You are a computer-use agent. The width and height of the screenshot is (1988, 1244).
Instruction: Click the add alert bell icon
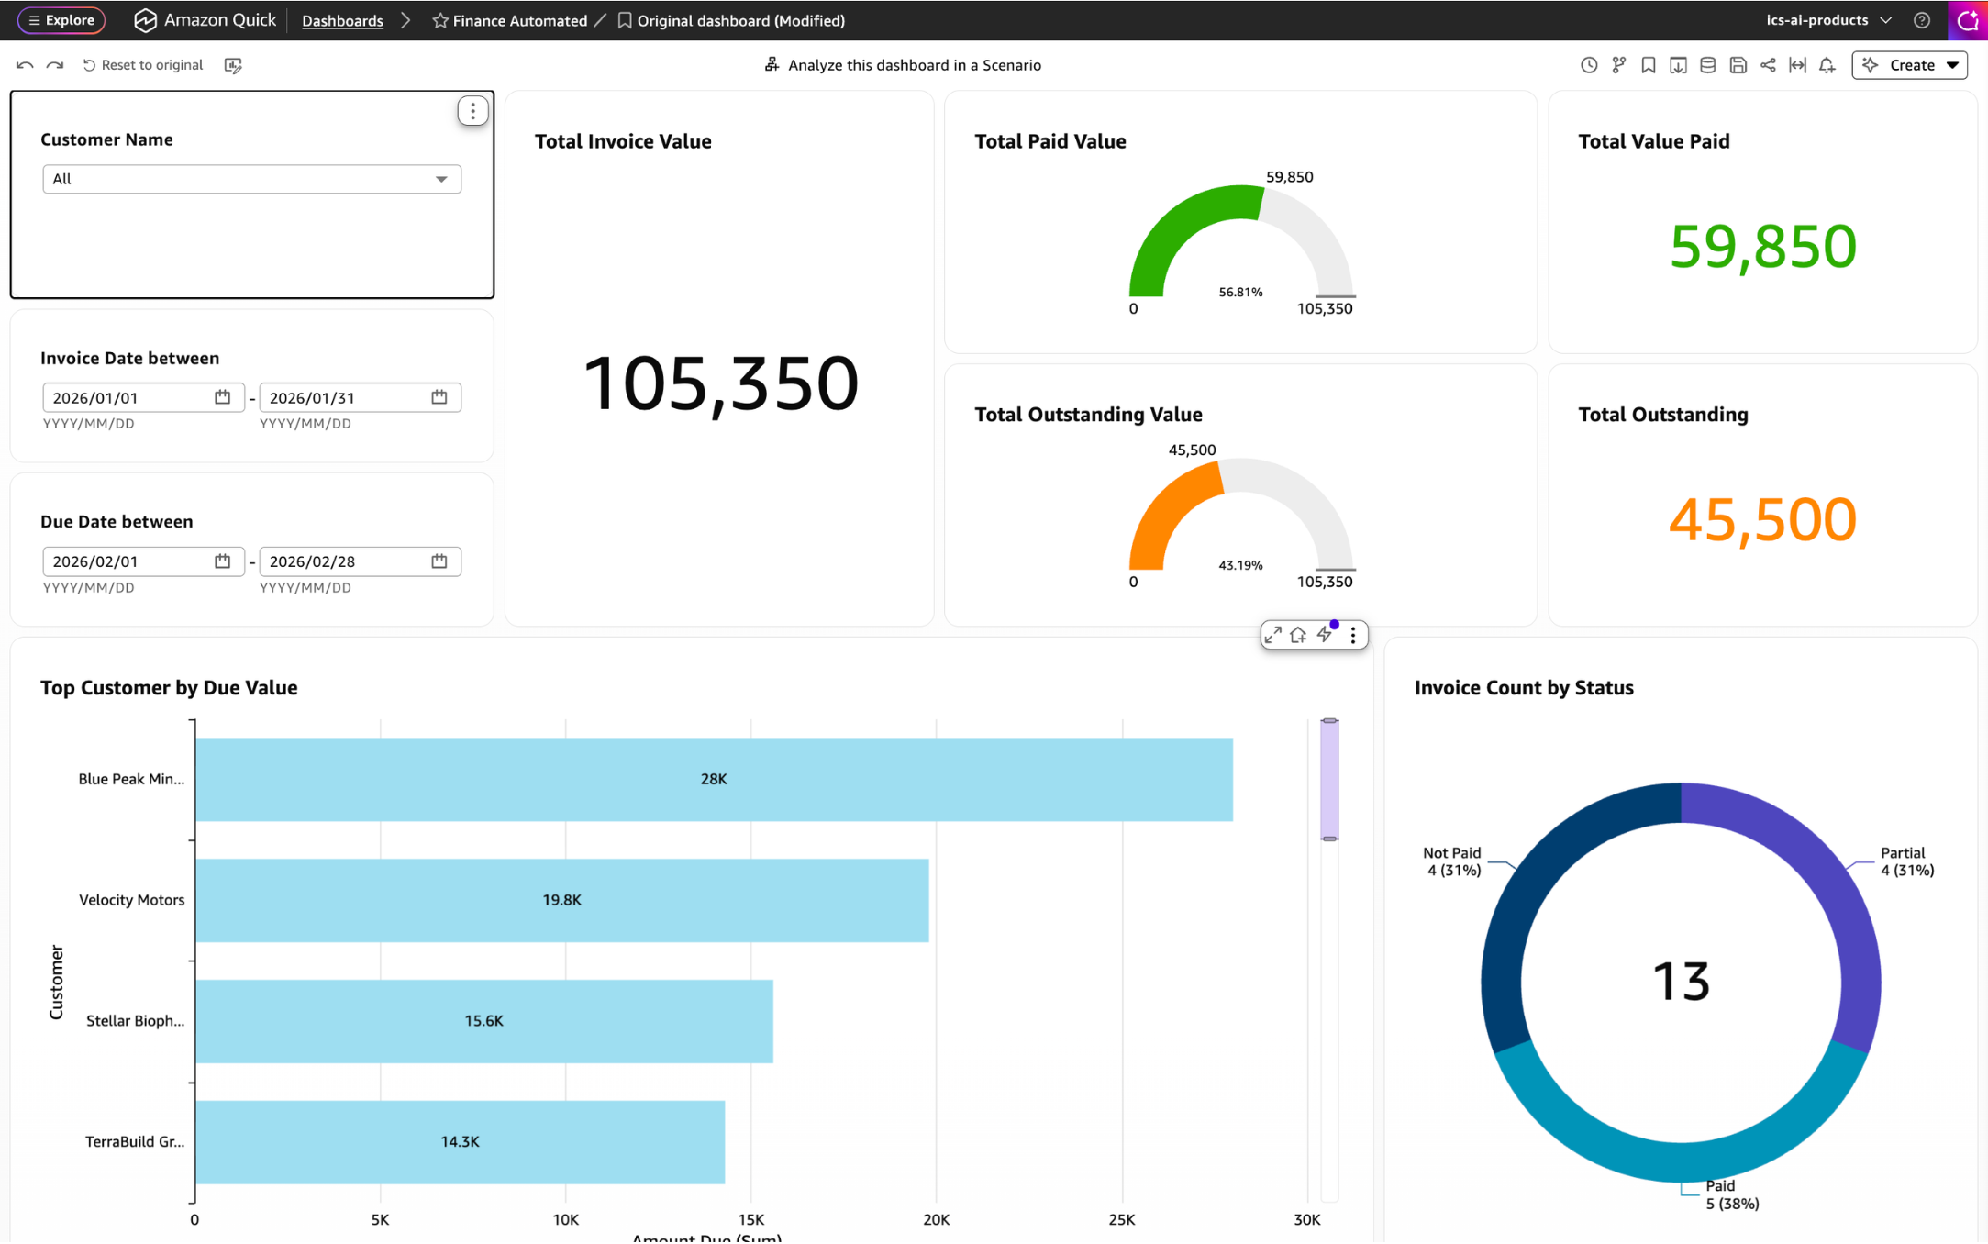click(1827, 65)
